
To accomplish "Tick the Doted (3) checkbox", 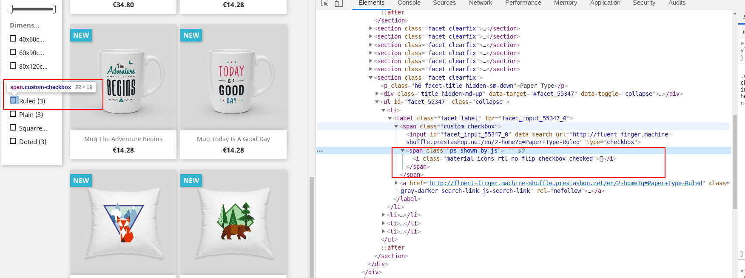I will click(x=13, y=141).
